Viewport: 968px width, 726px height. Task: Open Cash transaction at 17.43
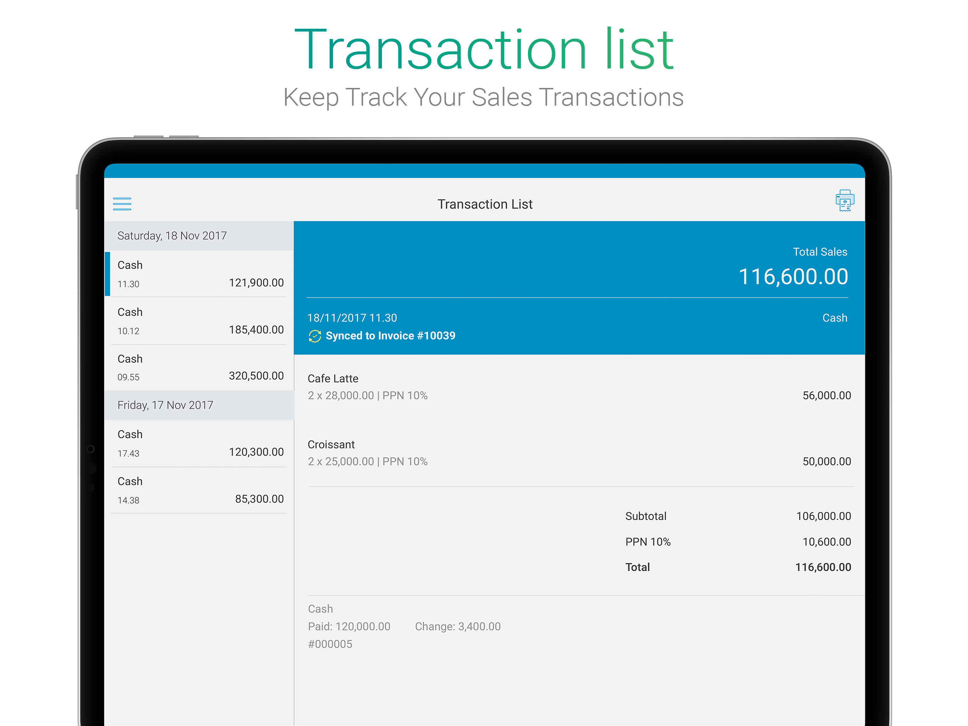pyautogui.click(x=199, y=443)
